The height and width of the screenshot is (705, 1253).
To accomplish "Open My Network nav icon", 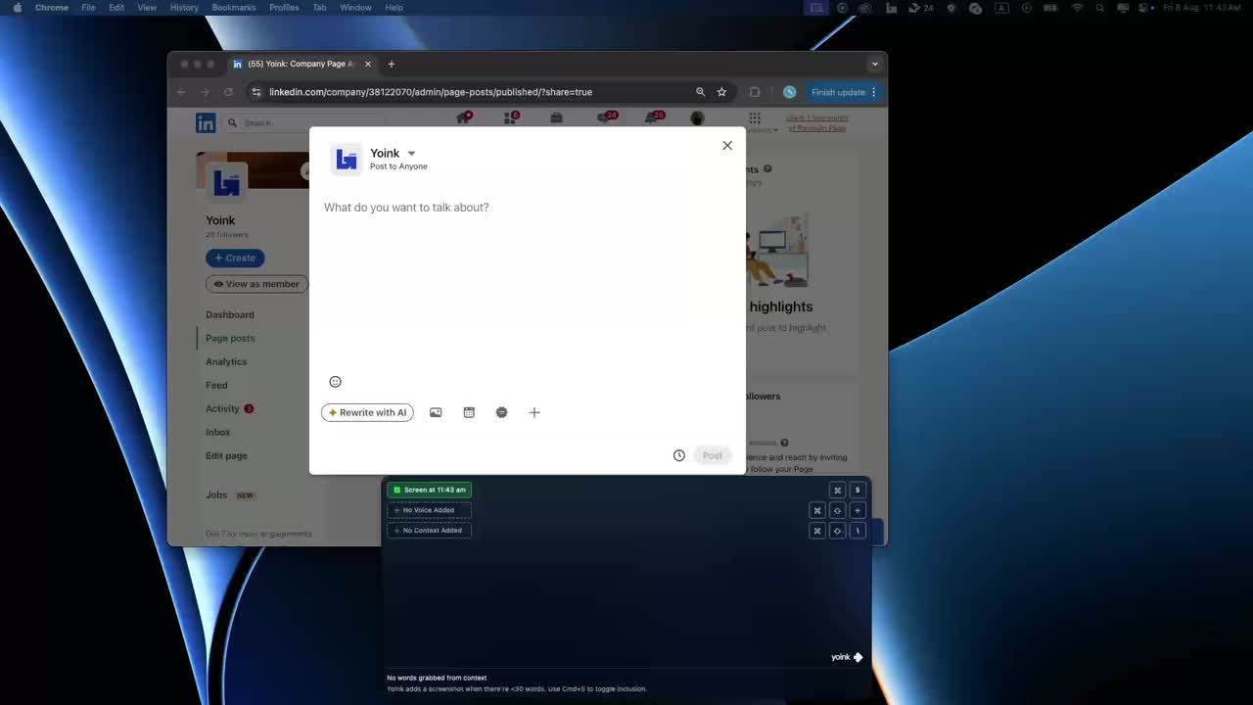I will [x=510, y=117].
